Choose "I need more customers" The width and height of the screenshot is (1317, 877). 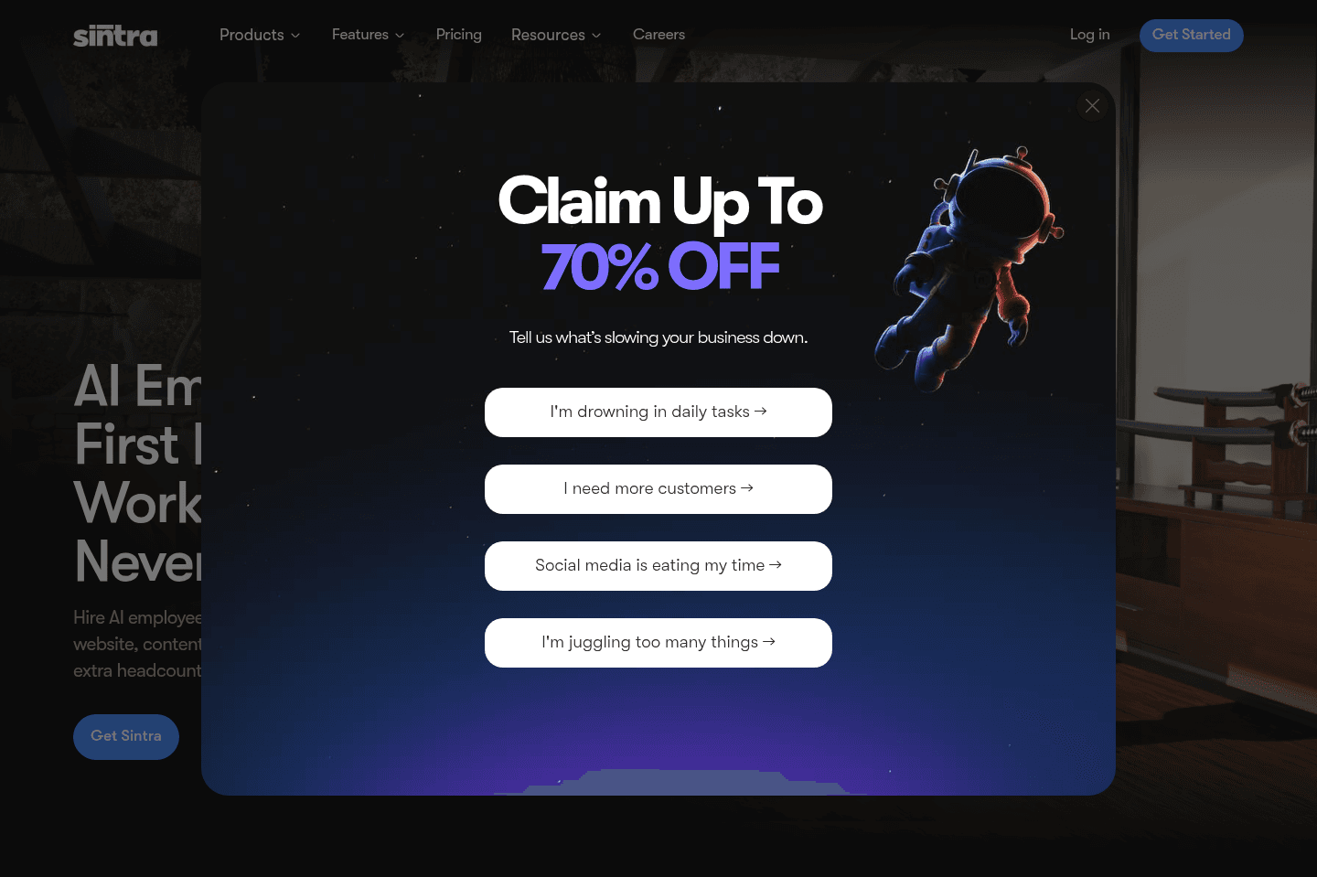point(658,489)
